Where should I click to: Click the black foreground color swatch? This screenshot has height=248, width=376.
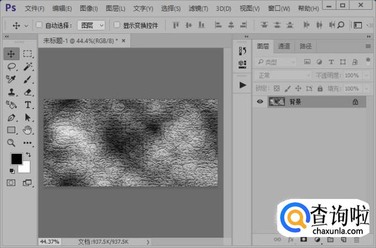pyautogui.click(x=17, y=159)
